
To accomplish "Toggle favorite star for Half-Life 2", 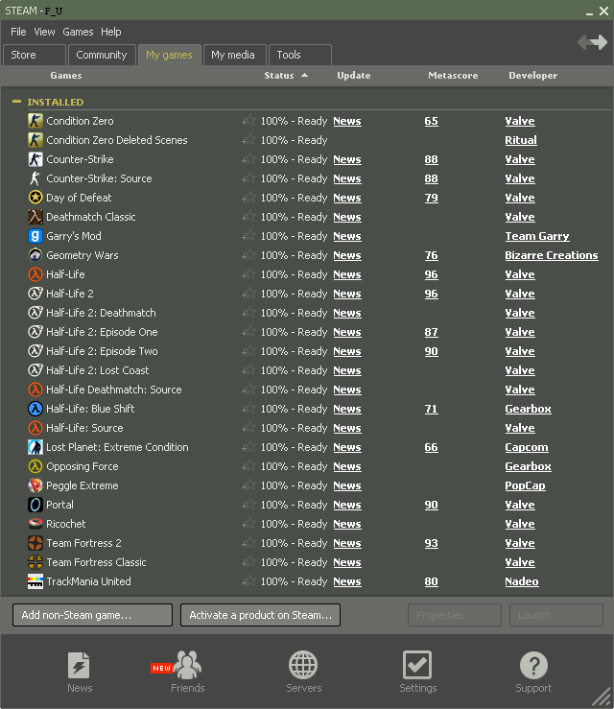I will click(x=248, y=294).
